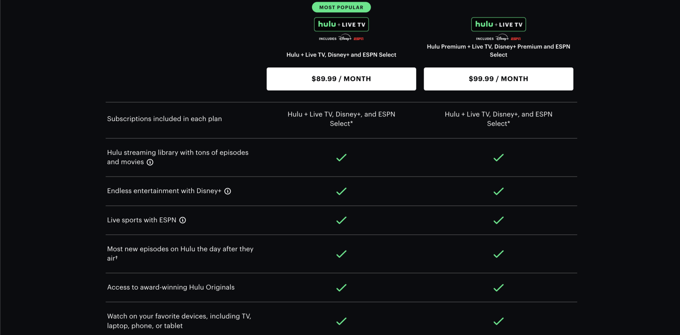Click "Watch on your favorite devices" row label
Viewport: 680px width, 335px height.
(179, 321)
